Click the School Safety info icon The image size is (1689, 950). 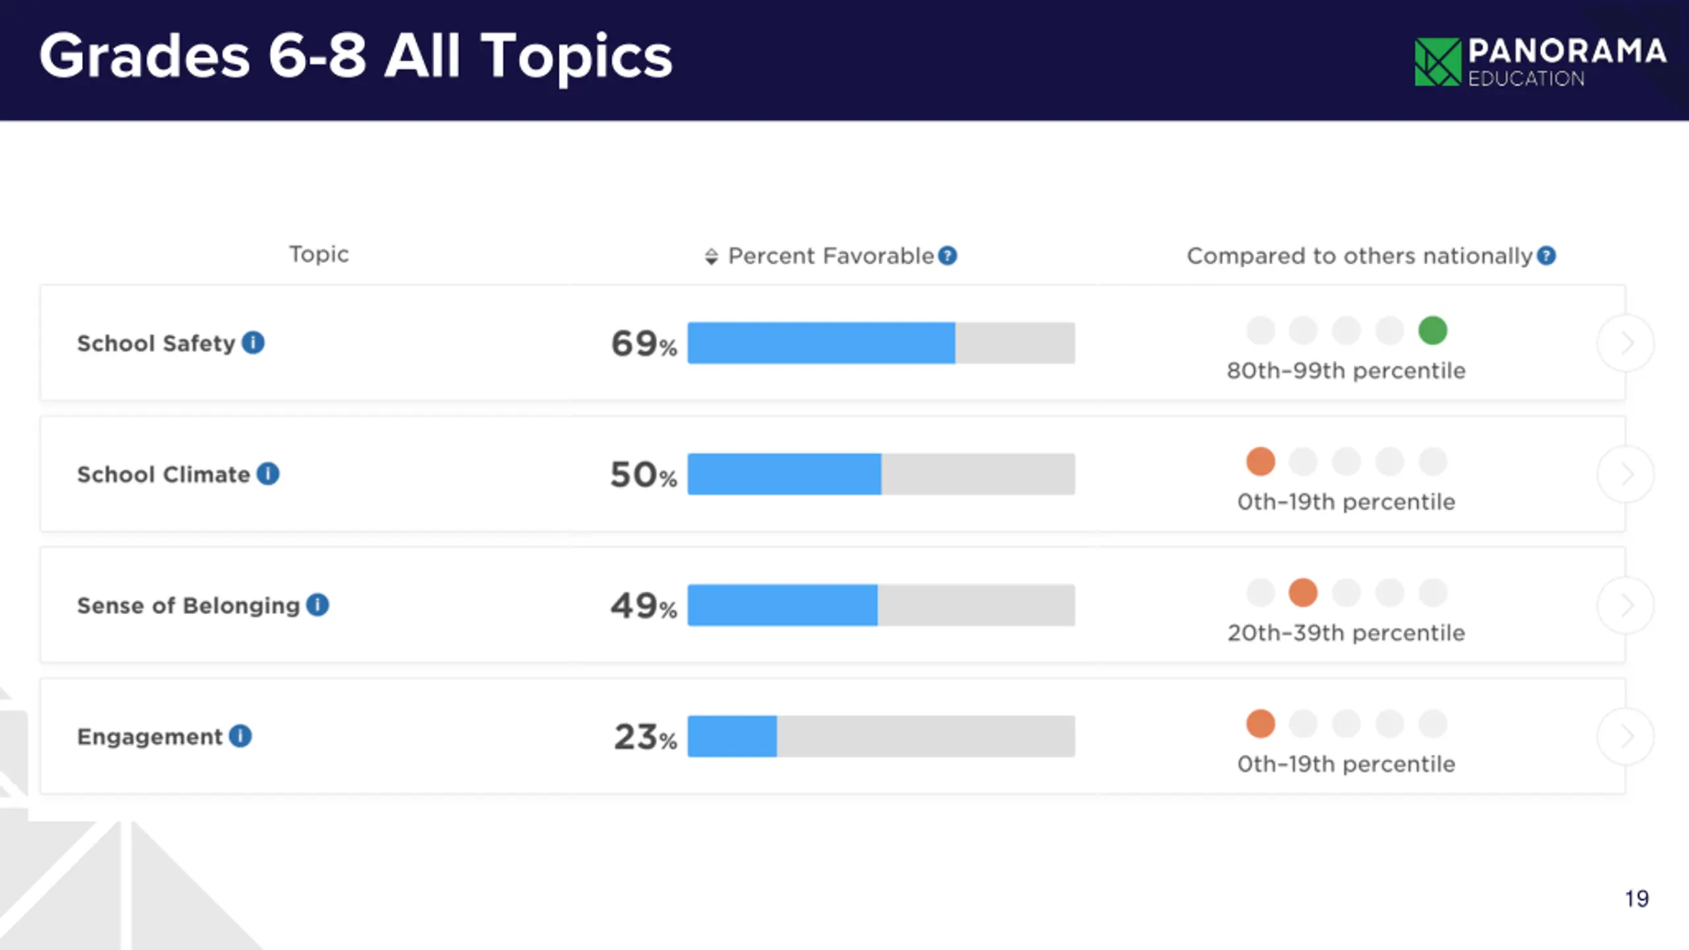[253, 342]
